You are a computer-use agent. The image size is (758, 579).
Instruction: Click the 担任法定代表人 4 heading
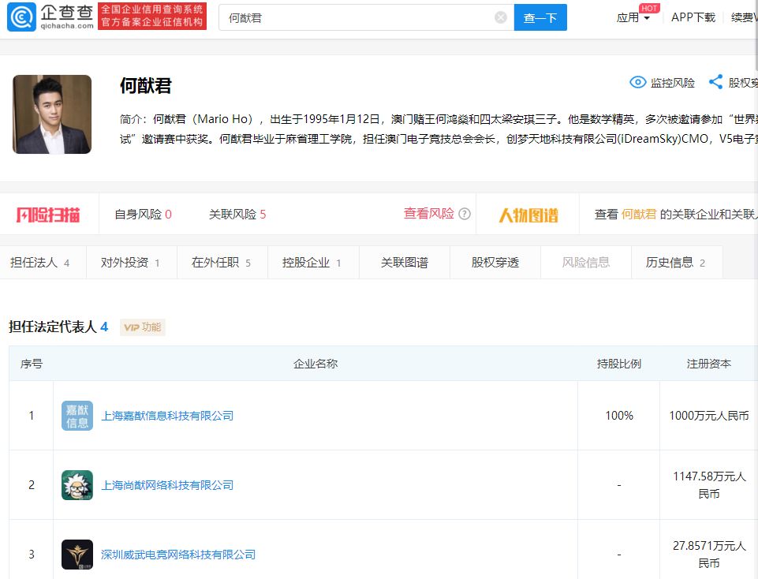pyautogui.click(x=58, y=327)
